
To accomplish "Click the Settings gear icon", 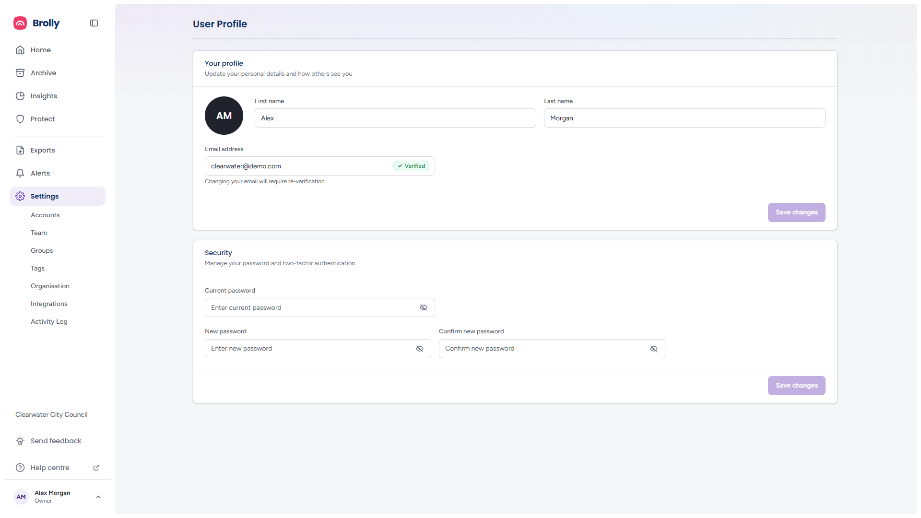I will [20, 196].
